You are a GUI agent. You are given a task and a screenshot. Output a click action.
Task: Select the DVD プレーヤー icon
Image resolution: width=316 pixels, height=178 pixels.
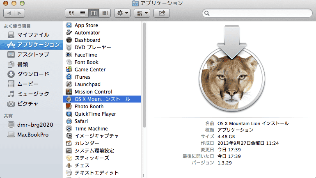point(69,47)
